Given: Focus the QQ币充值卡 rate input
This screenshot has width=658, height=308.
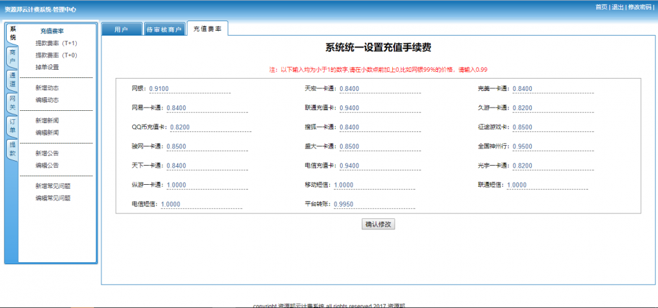Looking at the screenshot, I should coord(210,127).
